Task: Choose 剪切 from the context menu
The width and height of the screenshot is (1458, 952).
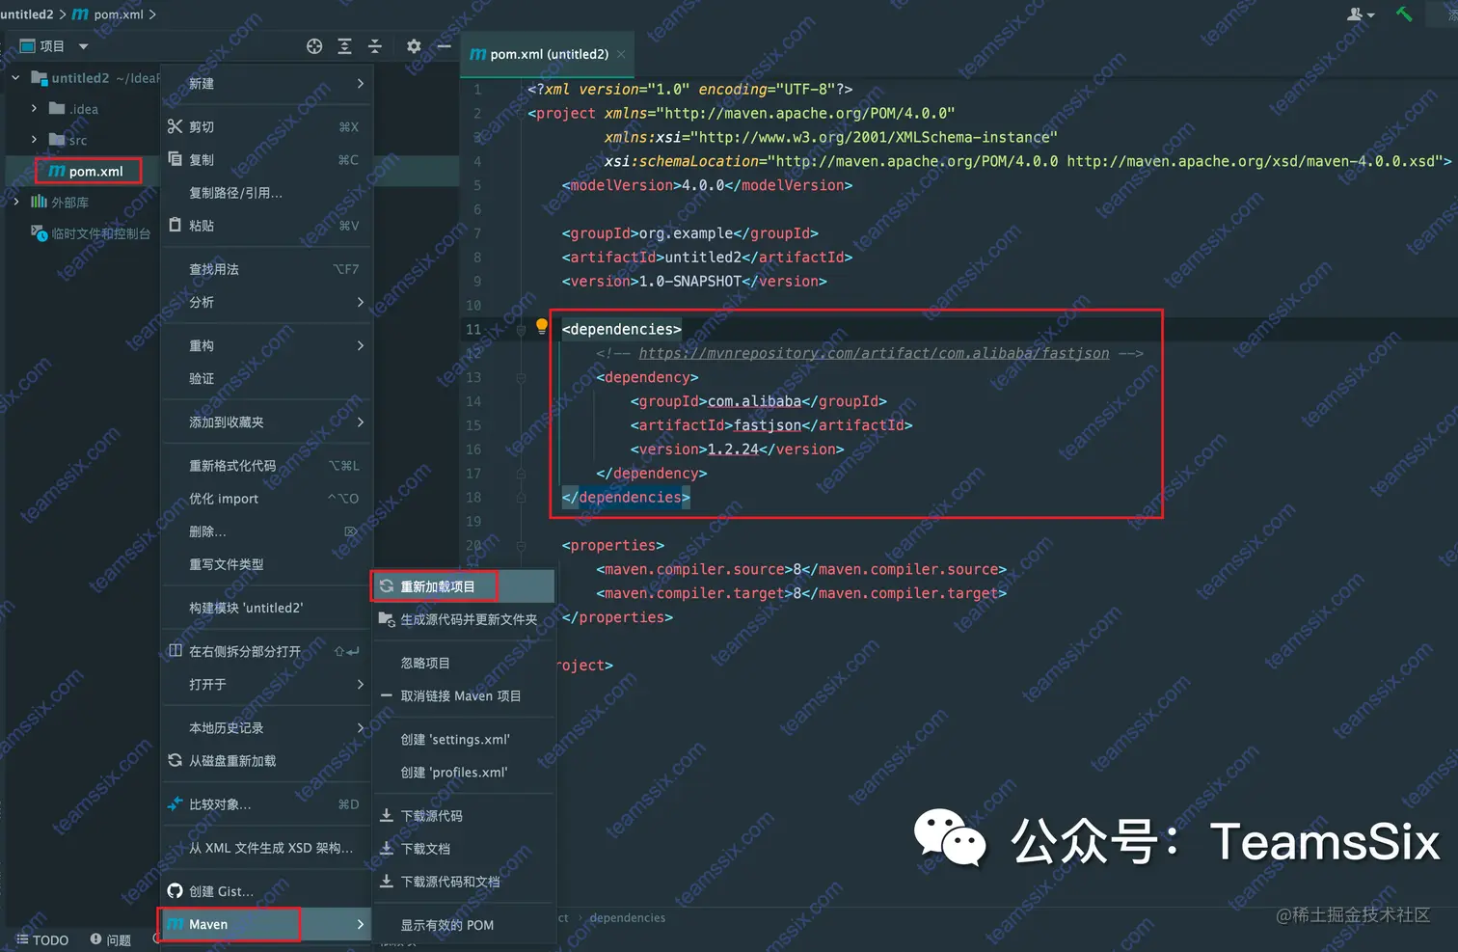Action: [266, 127]
